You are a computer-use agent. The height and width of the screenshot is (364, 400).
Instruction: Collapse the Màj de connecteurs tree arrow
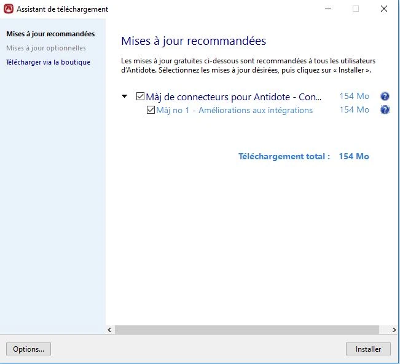125,97
